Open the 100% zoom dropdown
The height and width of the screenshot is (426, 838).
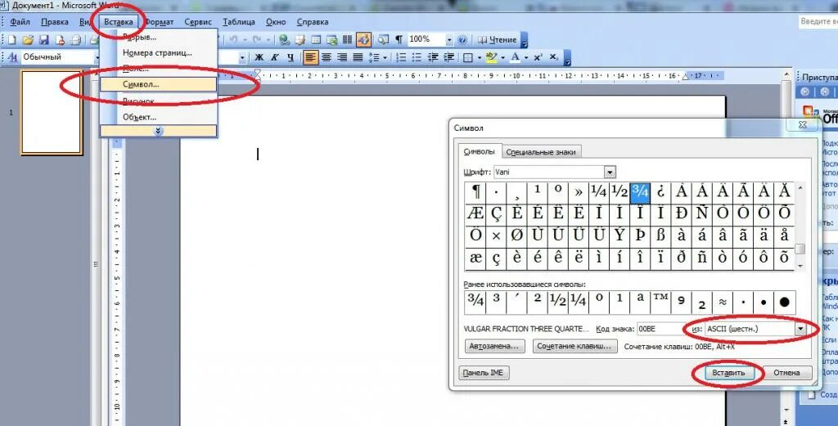449,39
